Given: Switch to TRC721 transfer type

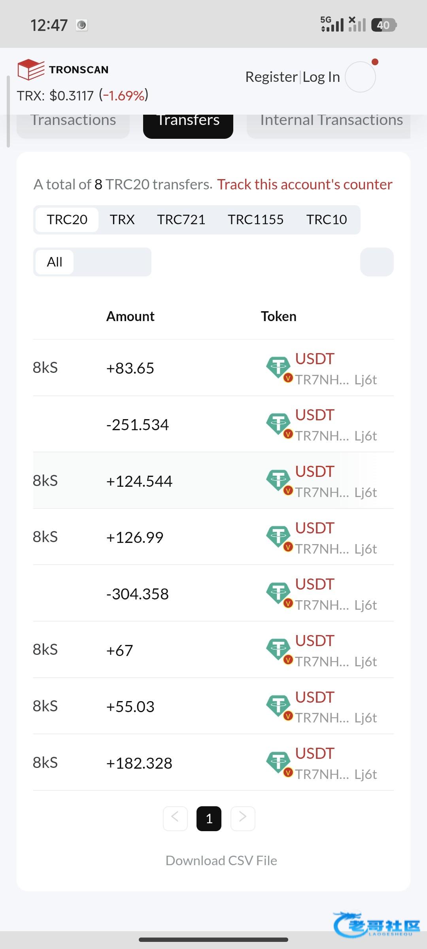Looking at the screenshot, I should point(181,219).
